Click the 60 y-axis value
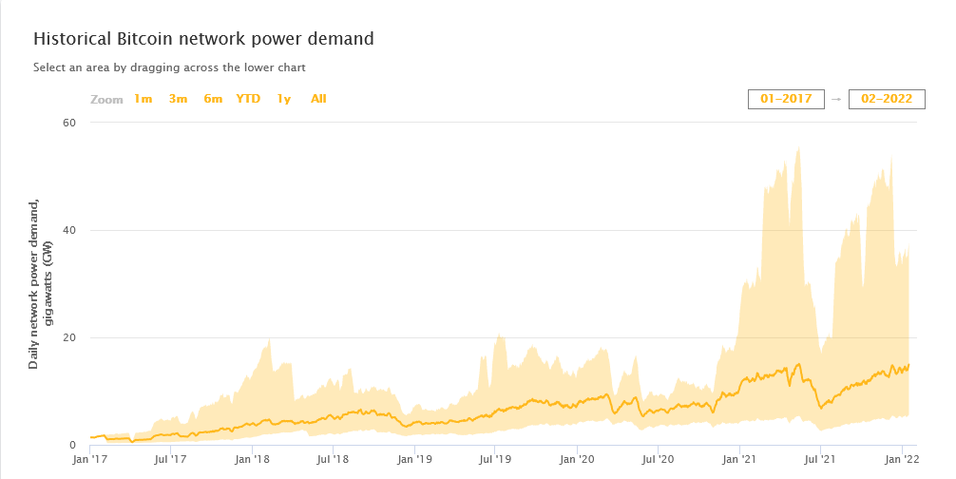This screenshot has height=479, width=956. 69,123
